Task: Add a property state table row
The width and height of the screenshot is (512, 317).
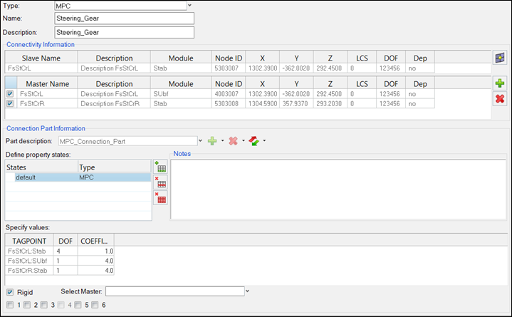Action: point(161,167)
